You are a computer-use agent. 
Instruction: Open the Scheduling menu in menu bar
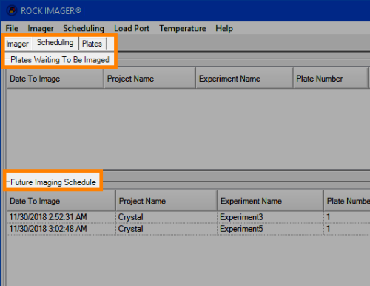84,28
